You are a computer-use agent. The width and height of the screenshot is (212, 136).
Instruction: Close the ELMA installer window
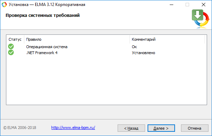(x=204, y=5)
